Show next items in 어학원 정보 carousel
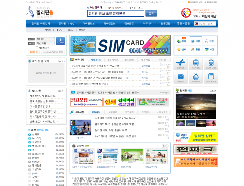The width and height of the screenshot is (244, 186). 167,146
